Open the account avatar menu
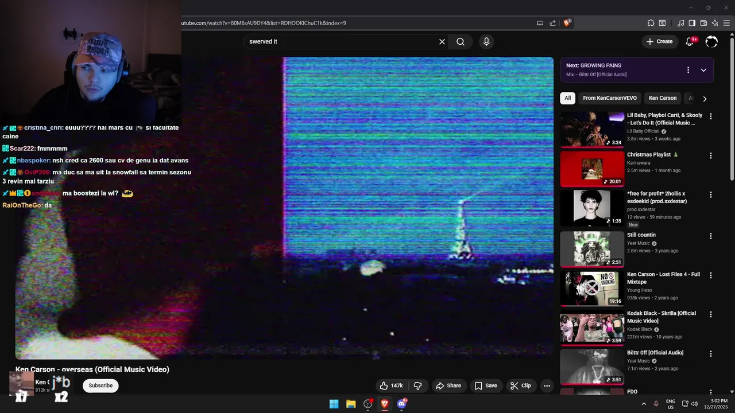The height and width of the screenshot is (413, 735). [x=711, y=41]
